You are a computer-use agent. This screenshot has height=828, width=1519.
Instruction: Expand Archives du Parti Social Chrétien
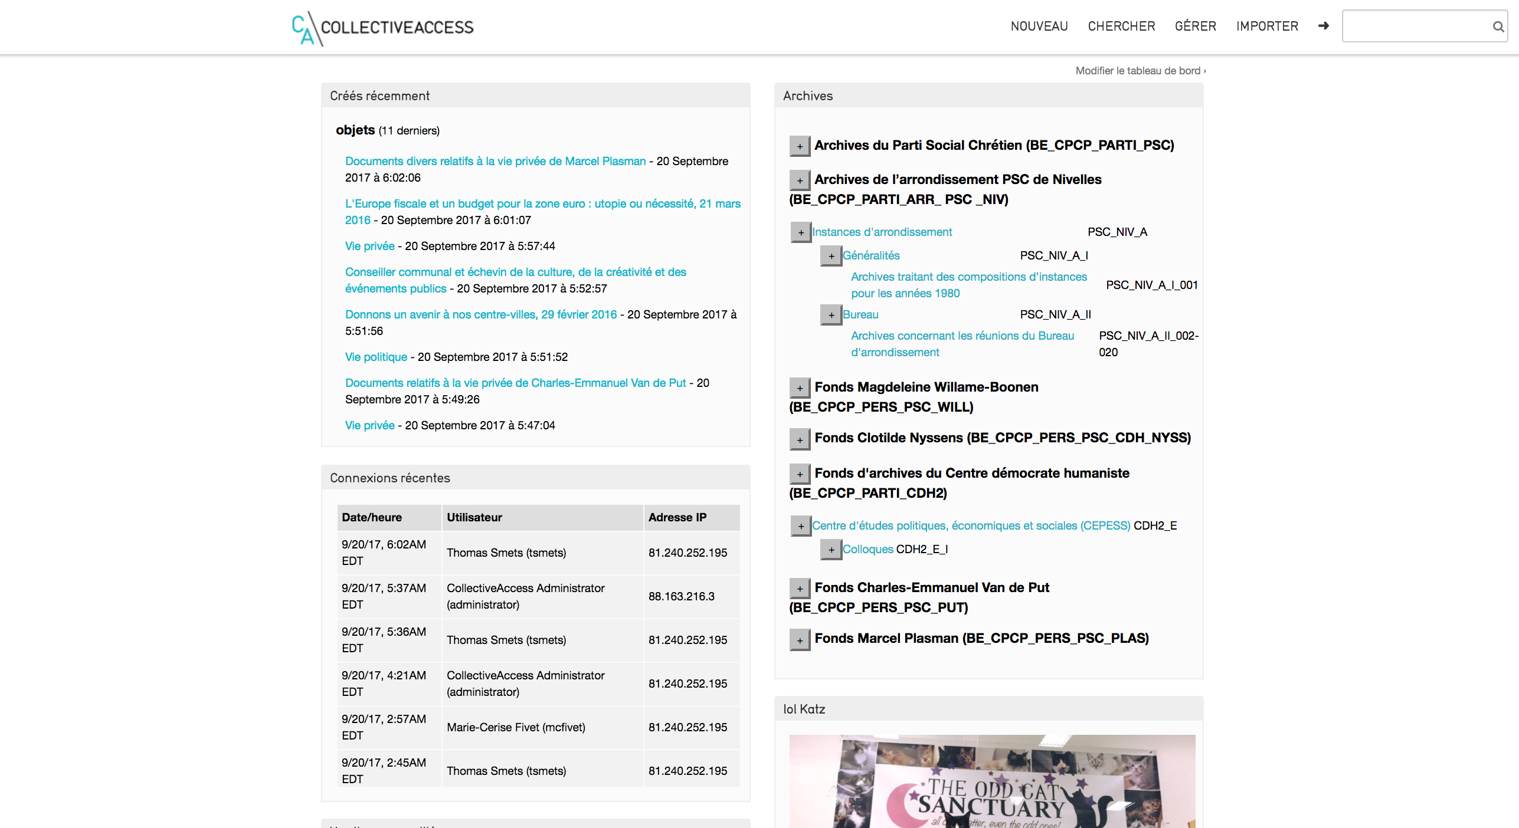click(800, 146)
